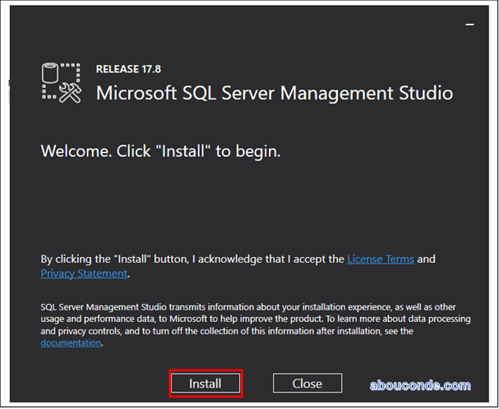Image resolution: width=499 pixels, height=409 pixels.
Task: Follow the documentation link
Action: point(71,343)
